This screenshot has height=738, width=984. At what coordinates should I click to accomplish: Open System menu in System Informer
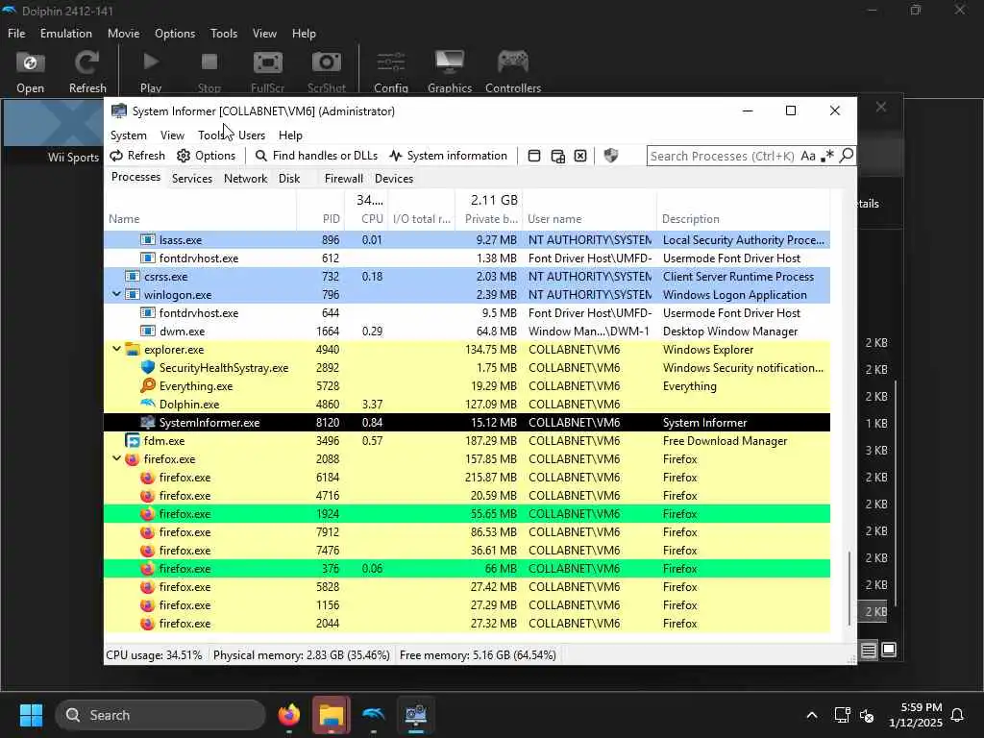click(129, 135)
